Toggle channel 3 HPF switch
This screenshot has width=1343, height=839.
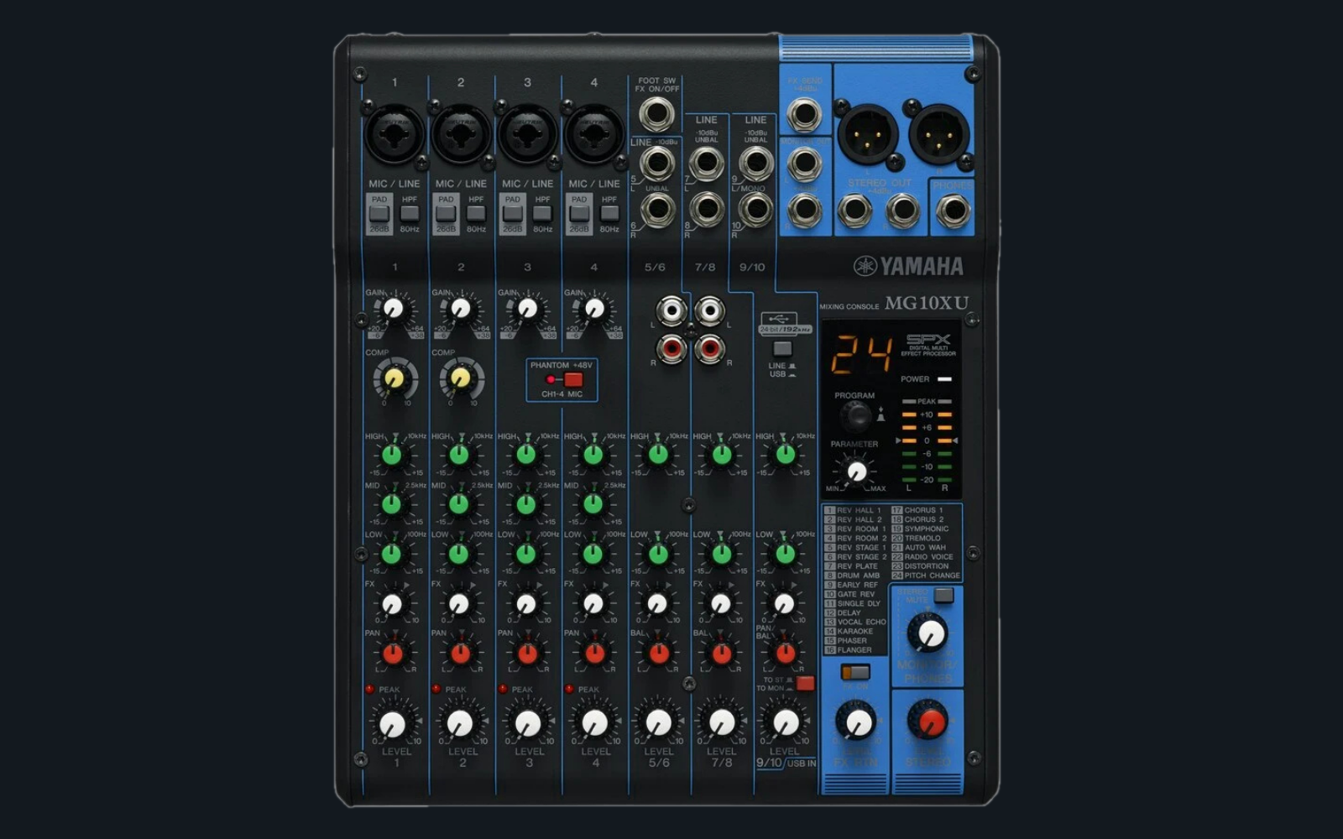[x=542, y=214]
